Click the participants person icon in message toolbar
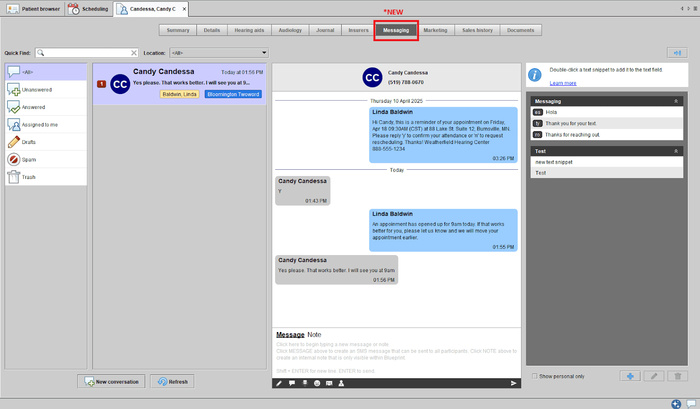This screenshot has height=409, width=700. click(x=341, y=383)
